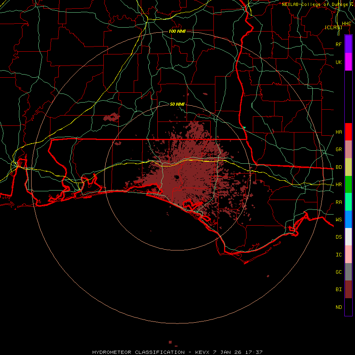355x355 pixels.
Task: Click the RA bright green legend swatch
Action: pyautogui.click(x=348, y=202)
